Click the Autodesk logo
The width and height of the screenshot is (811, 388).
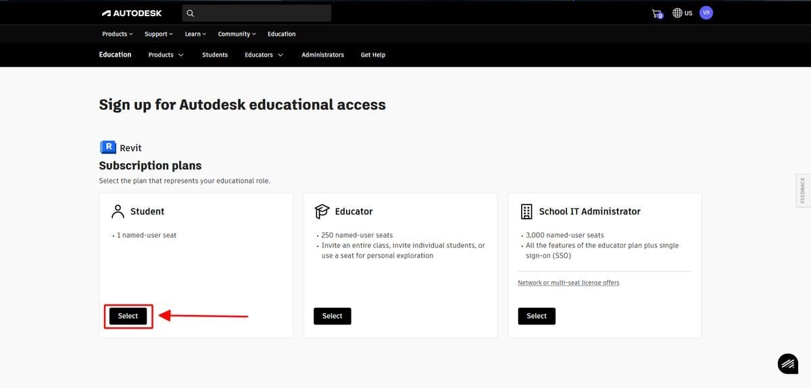click(x=132, y=13)
